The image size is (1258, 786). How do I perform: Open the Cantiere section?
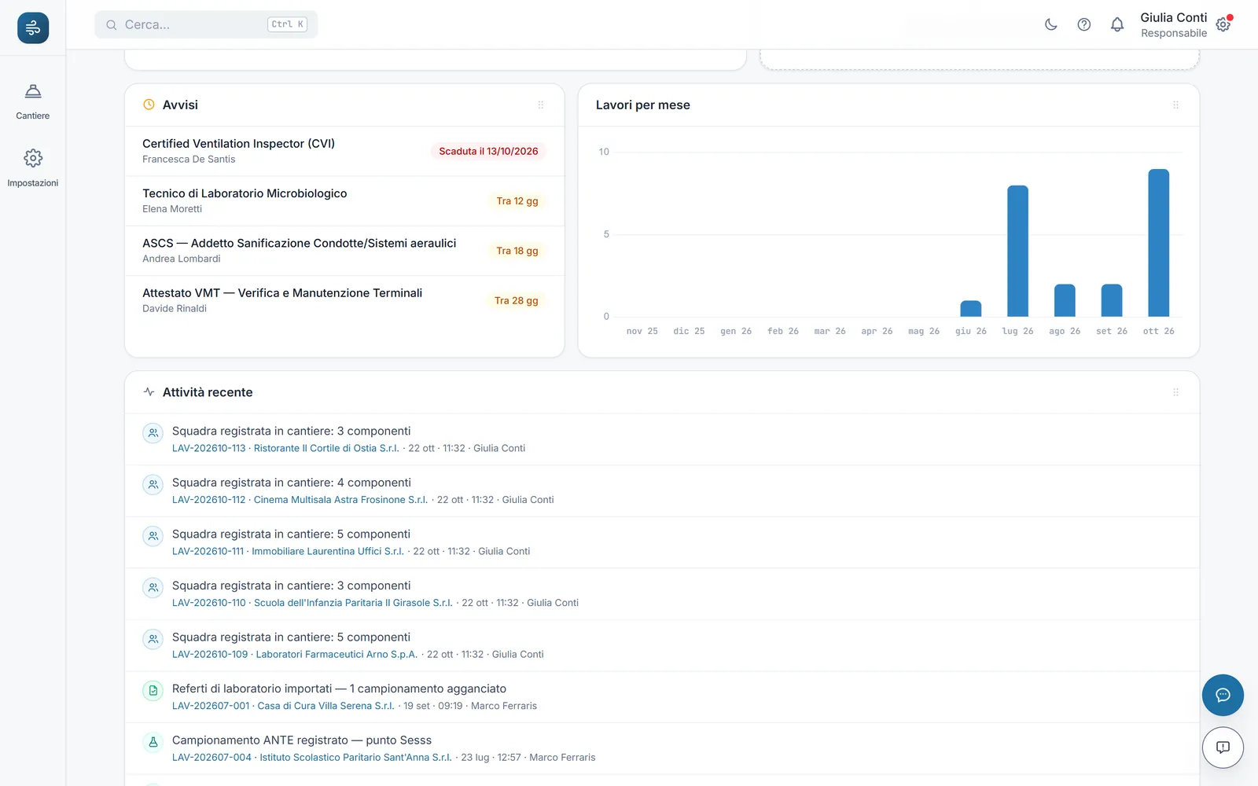pos(33,102)
